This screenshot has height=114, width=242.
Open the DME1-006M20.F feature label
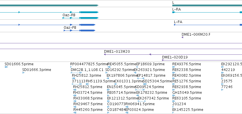click(x=196, y=34)
